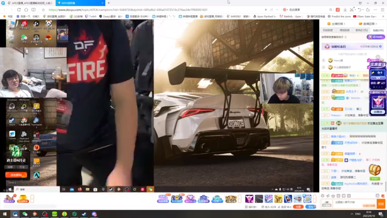Click the 任务大厅 icon below the video
This screenshot has width=387, height=218.
point(9,199)
